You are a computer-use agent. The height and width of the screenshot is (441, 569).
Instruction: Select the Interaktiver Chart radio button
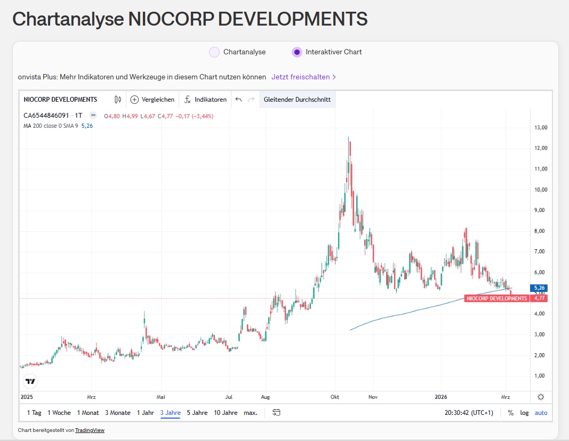pos(297,52)
